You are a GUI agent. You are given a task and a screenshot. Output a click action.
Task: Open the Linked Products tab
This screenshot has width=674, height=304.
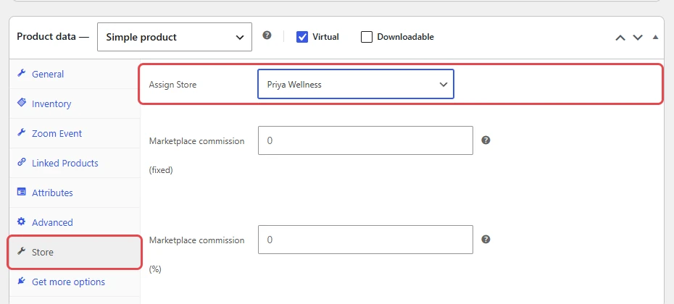(x=75, y=163)
